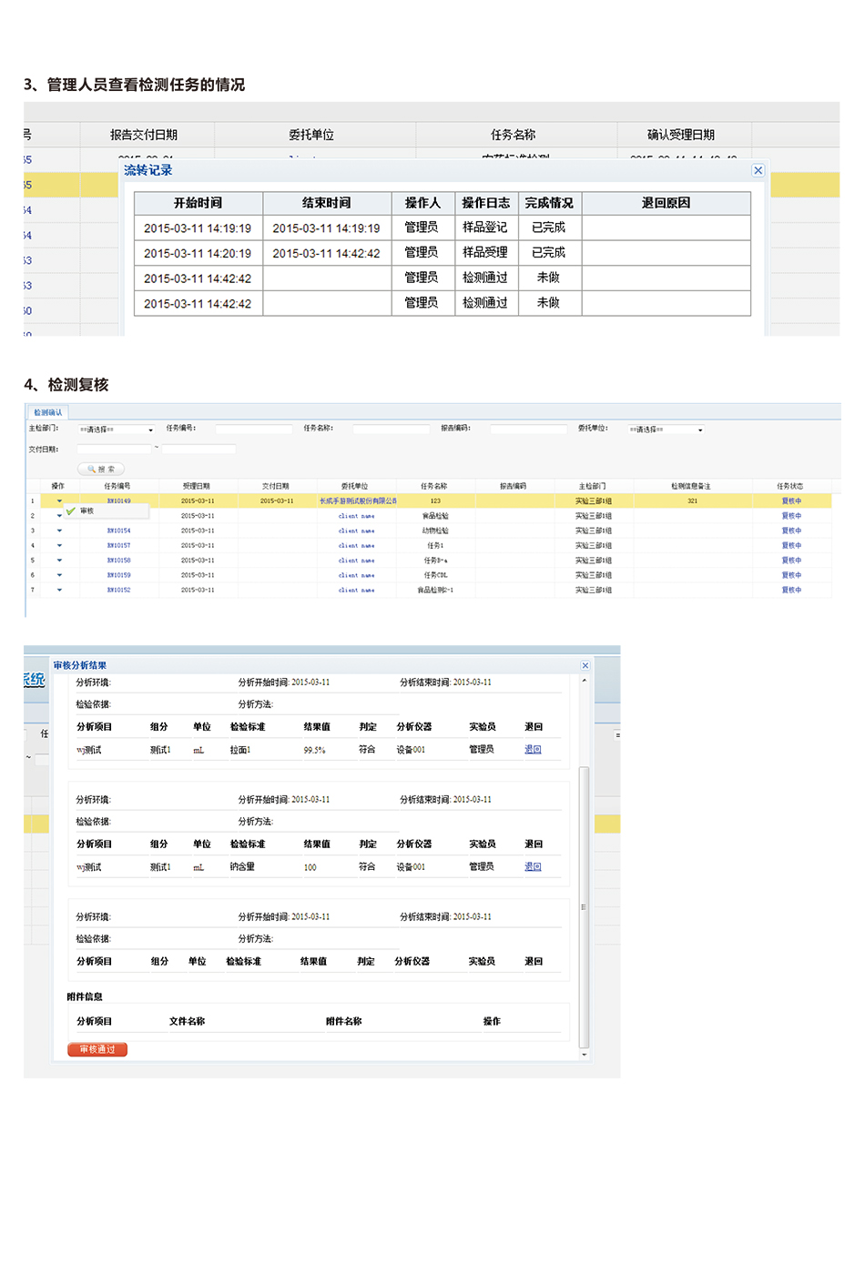The width and height of the screenshot is (865, 1274).
Task: Open task number link BW10149
Action: click(118, 501)
